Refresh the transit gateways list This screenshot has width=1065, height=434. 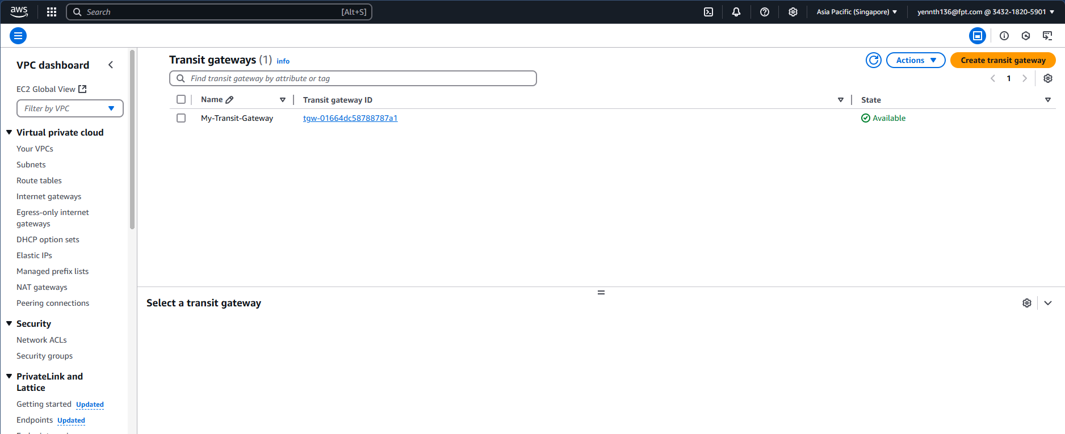pyautogui.click(x=873, y=60)
